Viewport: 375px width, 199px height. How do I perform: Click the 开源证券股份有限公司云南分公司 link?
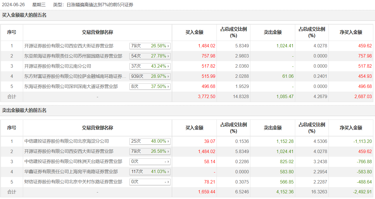click(58, 66)
